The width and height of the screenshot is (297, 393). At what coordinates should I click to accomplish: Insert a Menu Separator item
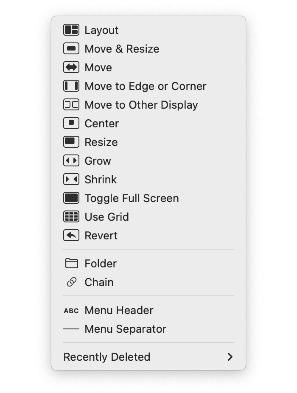pos(125,329)
